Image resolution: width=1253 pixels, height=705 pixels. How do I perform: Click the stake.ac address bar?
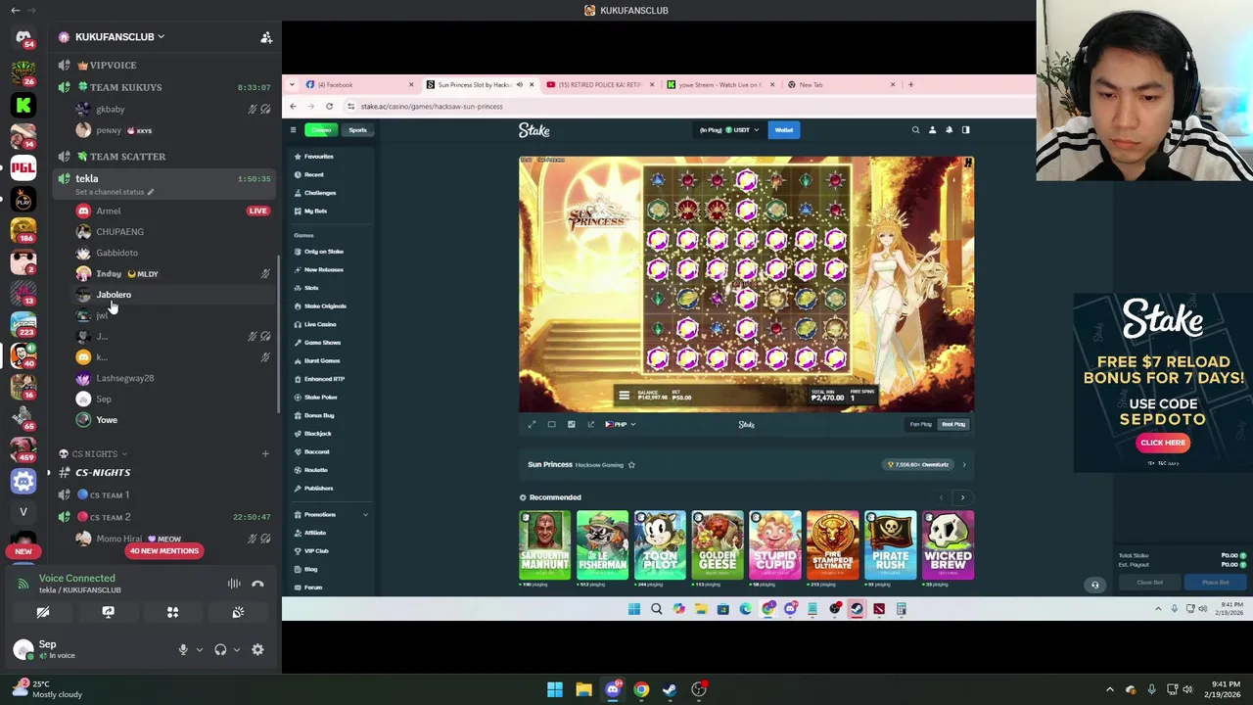pyautogui.click(x=685, y=106)
